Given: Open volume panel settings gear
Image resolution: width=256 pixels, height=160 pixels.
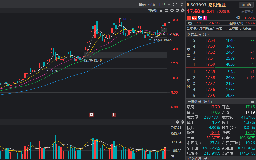Looking at the screenshot, I should point(183,122).
